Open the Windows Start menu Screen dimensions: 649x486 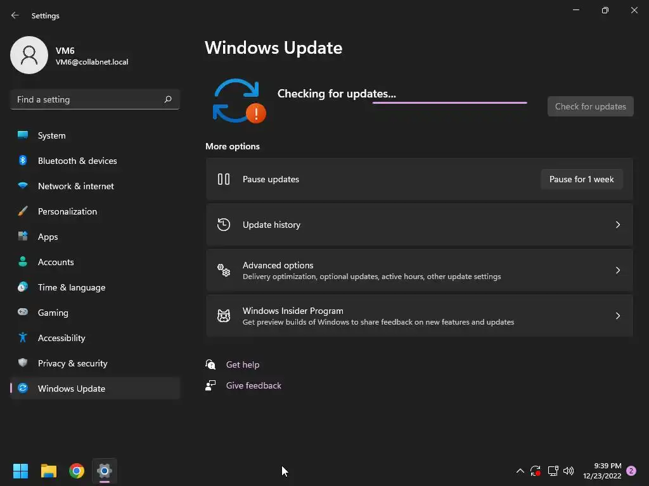(20, 471)
